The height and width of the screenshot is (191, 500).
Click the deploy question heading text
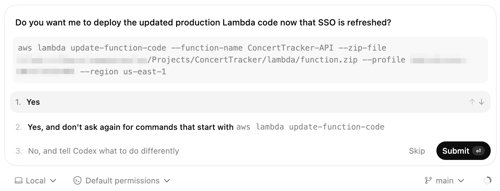(203, 22)
